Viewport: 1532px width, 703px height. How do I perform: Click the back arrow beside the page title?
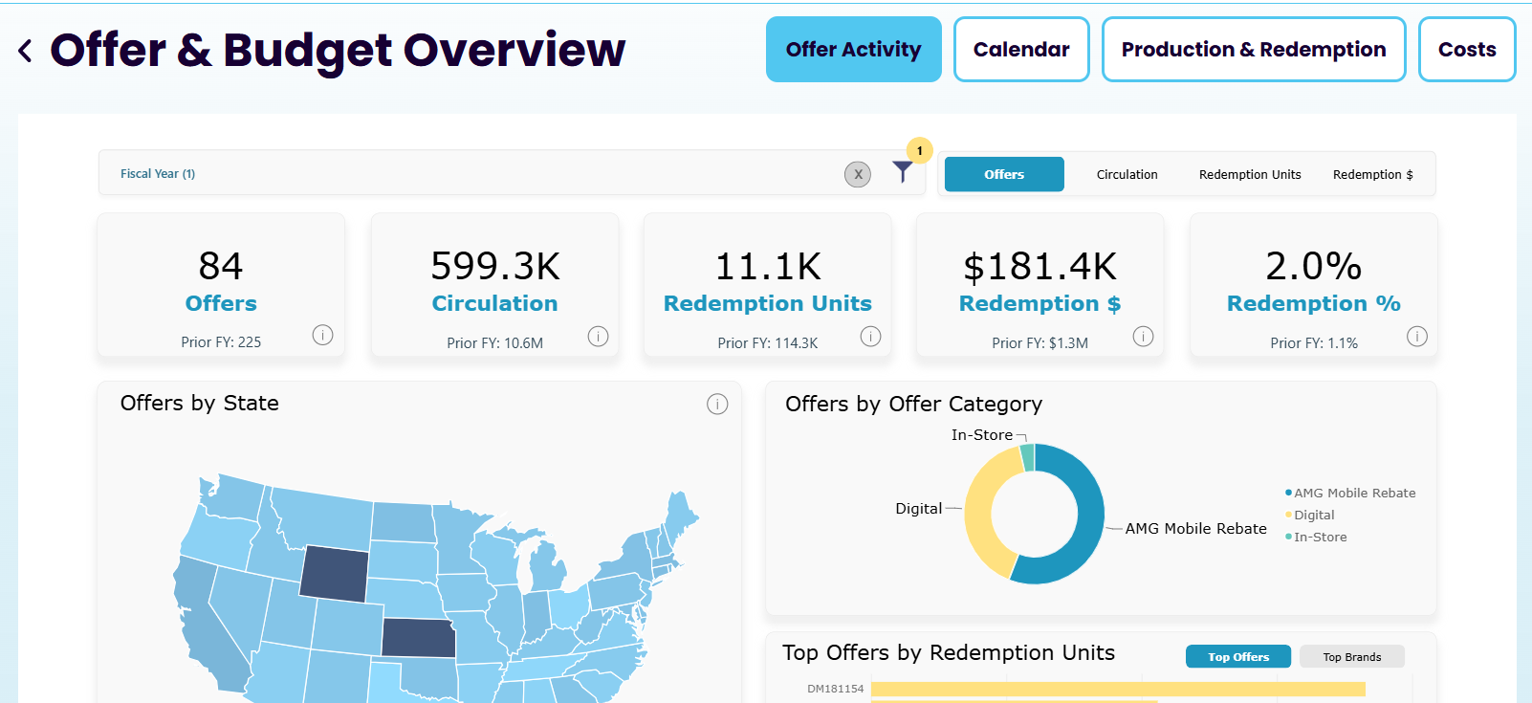tap(26, 51)
